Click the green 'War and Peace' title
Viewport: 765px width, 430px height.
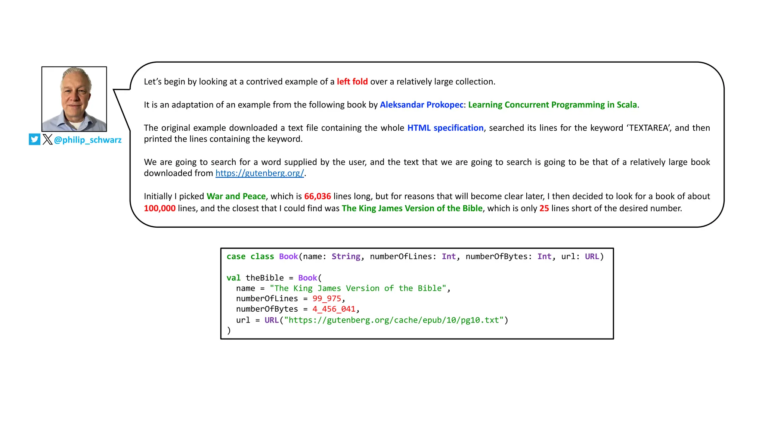click(x=236, y=196)
